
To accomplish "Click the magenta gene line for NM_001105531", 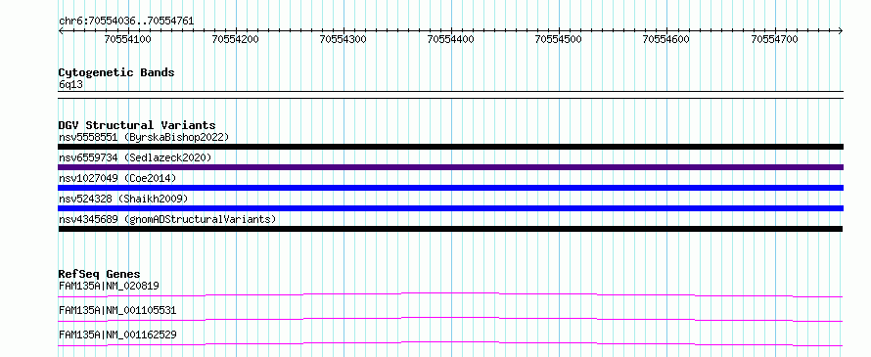I will [450, 319].
